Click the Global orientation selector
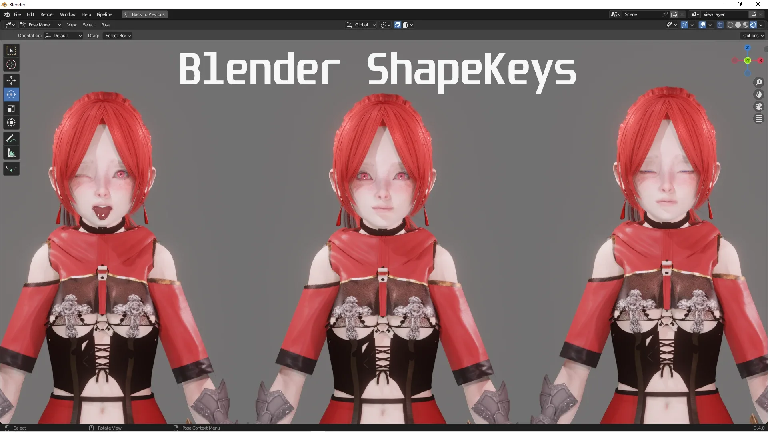 tap(361, 25)
